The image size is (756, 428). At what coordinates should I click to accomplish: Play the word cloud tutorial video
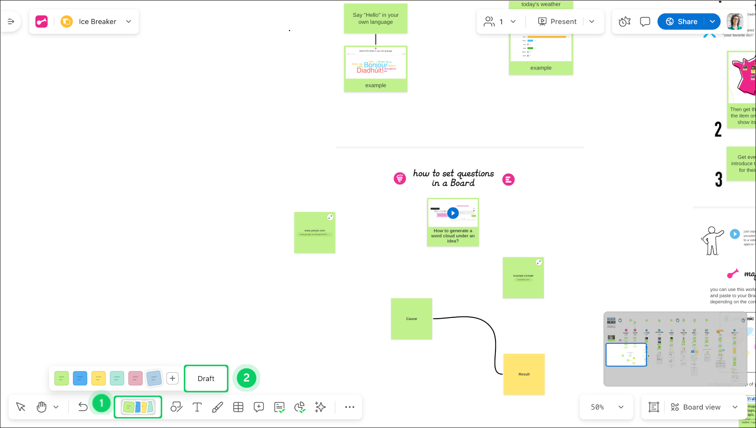(x=453, y=213)
